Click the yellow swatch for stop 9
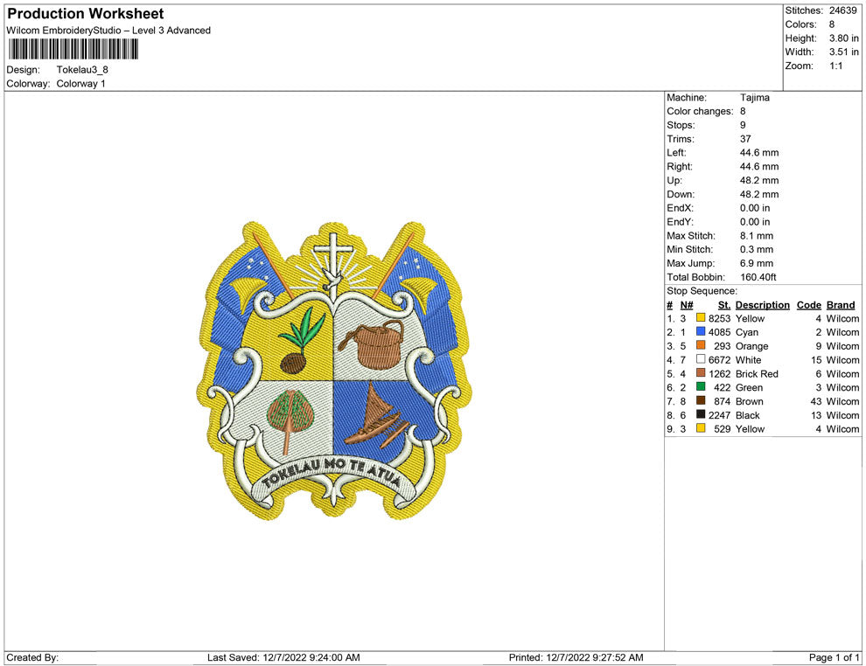 tap(701, 428)
